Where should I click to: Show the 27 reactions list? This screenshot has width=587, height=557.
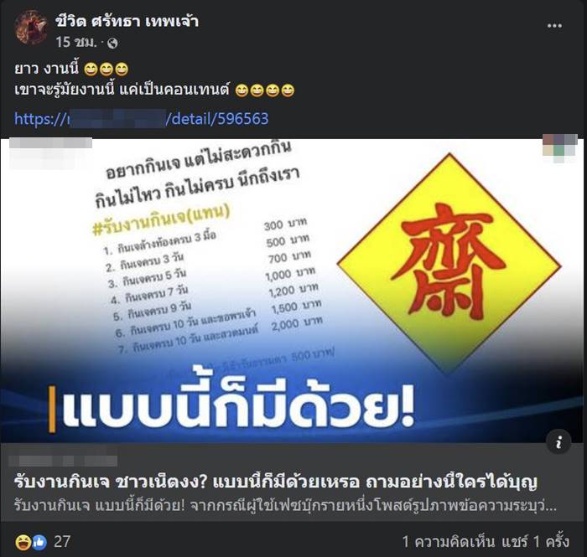point(62,542)
